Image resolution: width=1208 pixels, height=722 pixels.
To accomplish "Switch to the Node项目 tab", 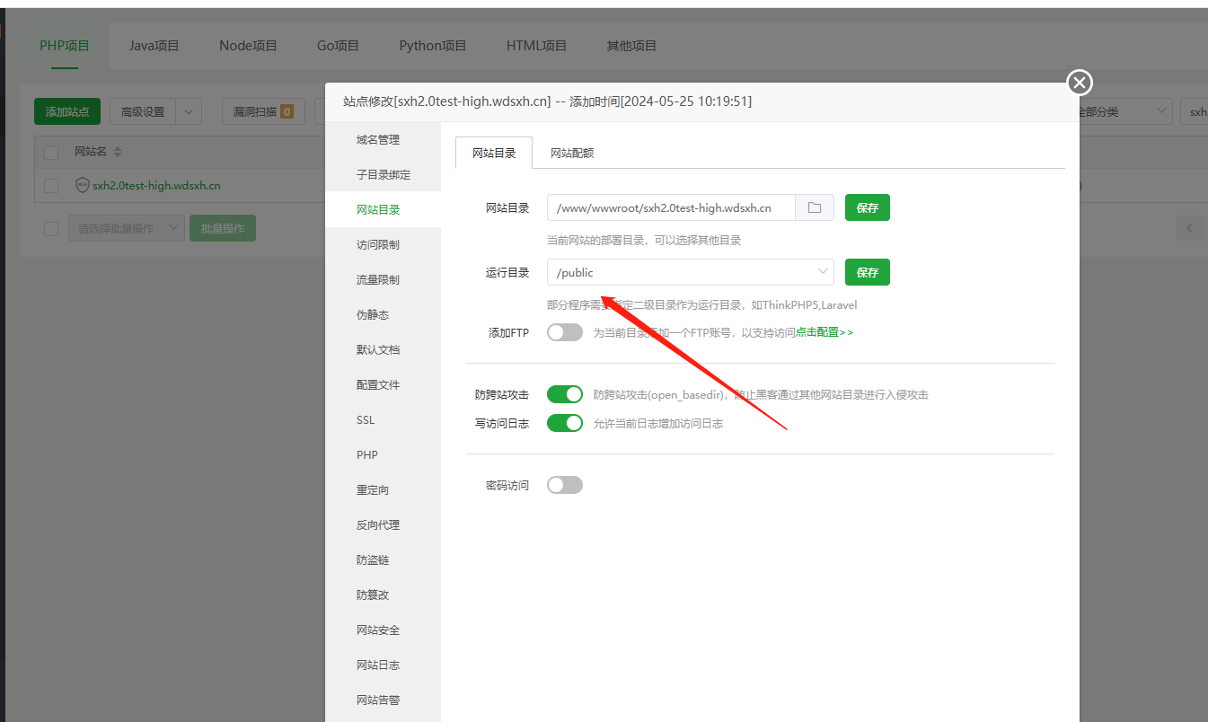I will coord(248,46).
